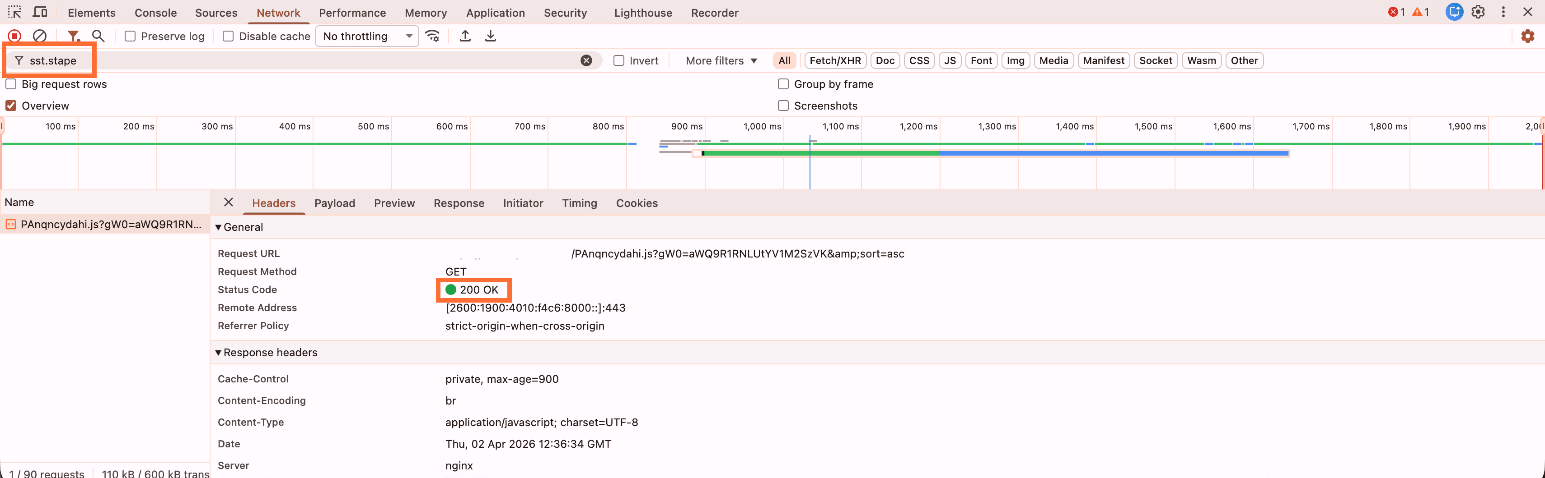This screenshot has height=478, width=1545.
Task: Check the Disable cache option
Action: pyautogui.click(x=228, y=37)
